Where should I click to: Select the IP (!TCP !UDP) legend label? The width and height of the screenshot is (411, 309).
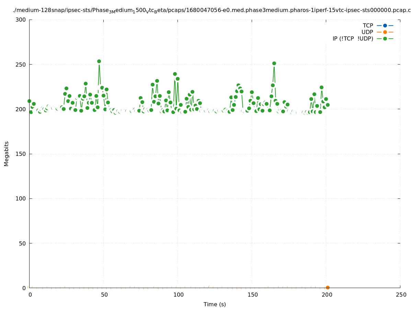point(353,38)
